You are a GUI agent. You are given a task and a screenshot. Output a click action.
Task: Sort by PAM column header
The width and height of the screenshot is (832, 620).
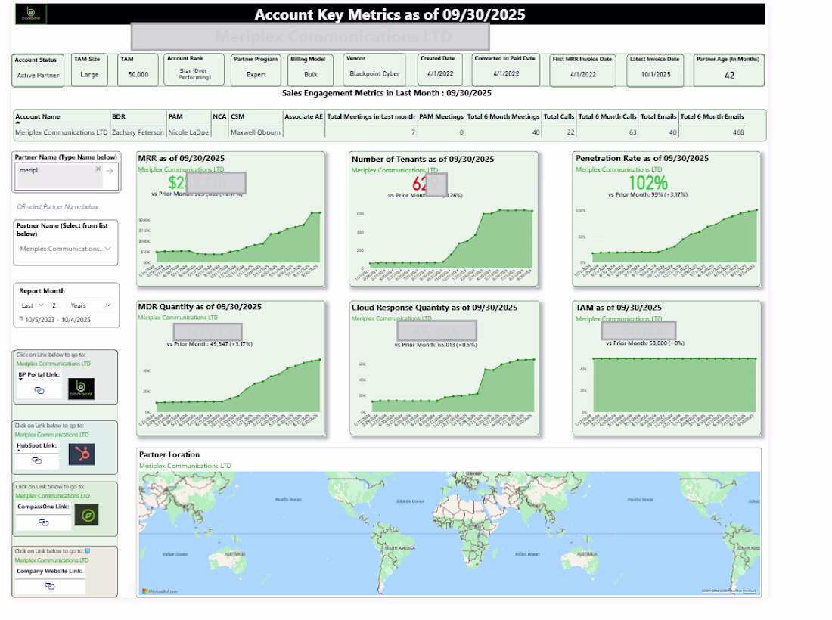click(x=175, y=116)
